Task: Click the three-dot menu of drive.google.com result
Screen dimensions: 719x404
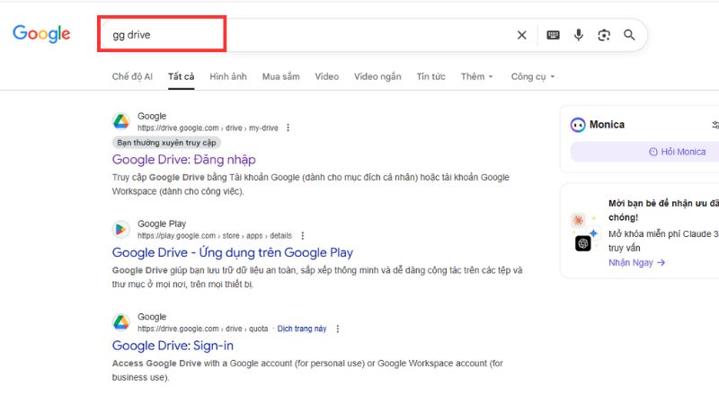Action: coord(288,128)
